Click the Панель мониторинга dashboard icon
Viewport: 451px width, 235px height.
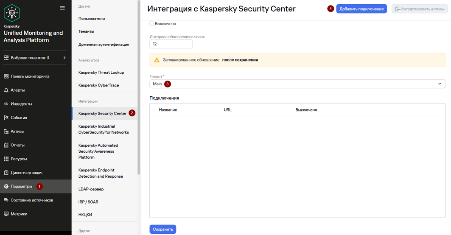click(x=6, y=76)
